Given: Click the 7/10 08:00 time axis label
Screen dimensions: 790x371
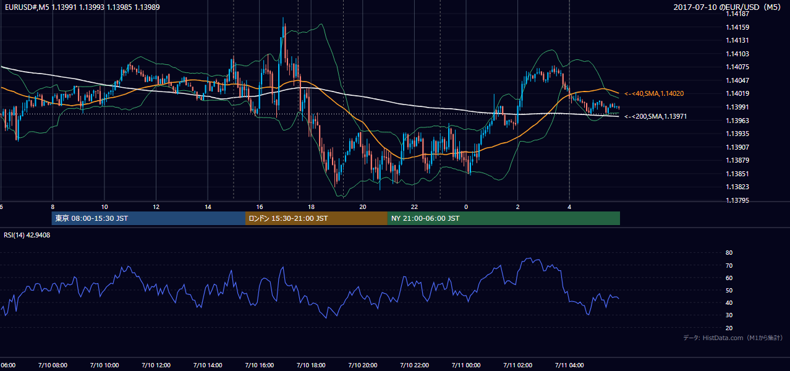Looking at the screenshot, I should point(53,365).
